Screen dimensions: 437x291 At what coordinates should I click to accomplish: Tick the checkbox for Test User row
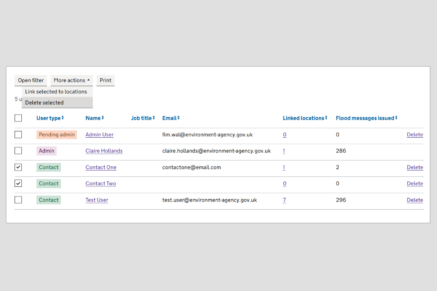[18, 200]
